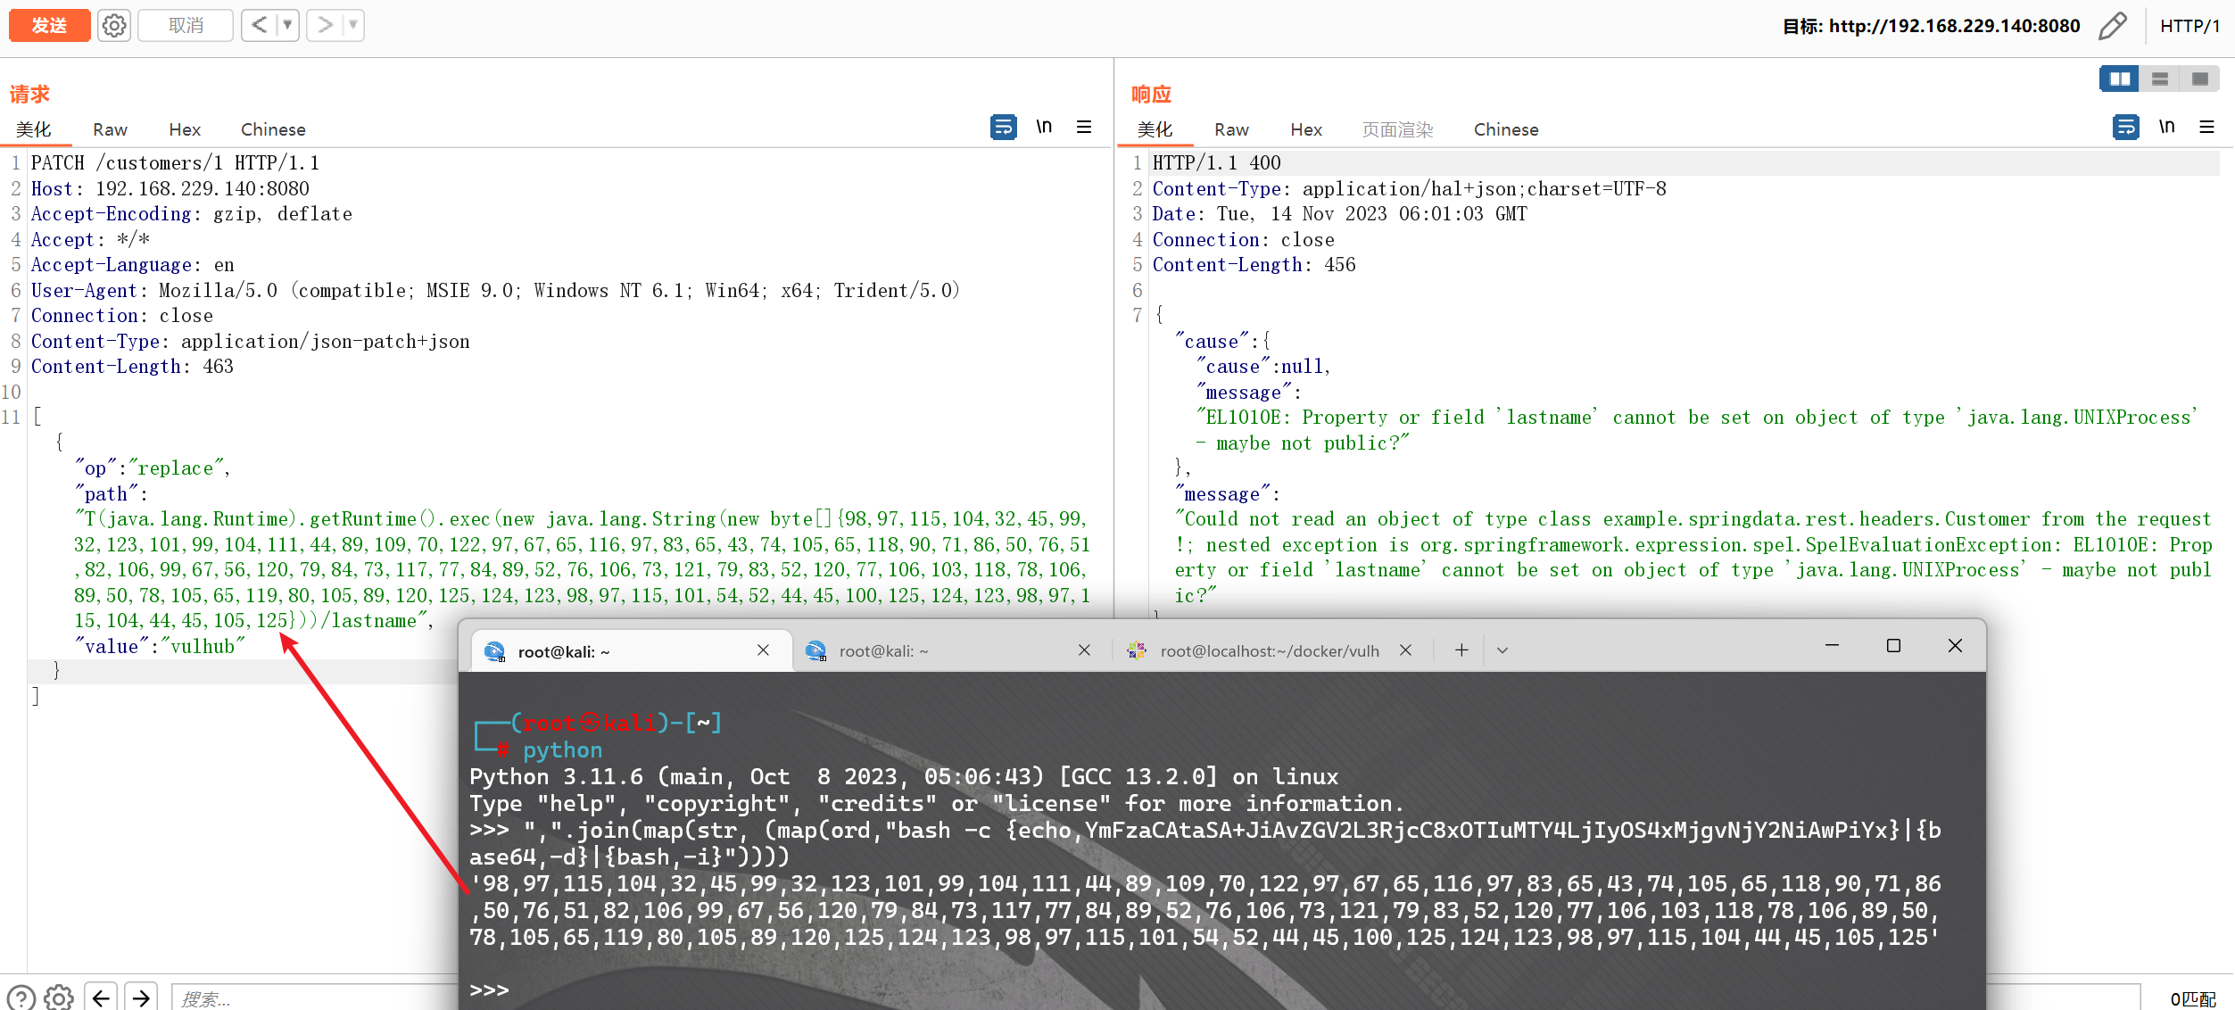Click the 请求 request panel heading

(29, 94)
